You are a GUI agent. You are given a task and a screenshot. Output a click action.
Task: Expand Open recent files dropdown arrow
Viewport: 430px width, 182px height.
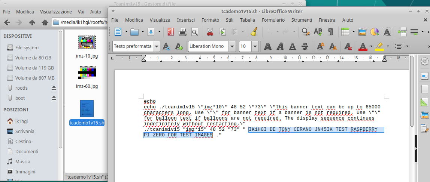coord(143,32)
